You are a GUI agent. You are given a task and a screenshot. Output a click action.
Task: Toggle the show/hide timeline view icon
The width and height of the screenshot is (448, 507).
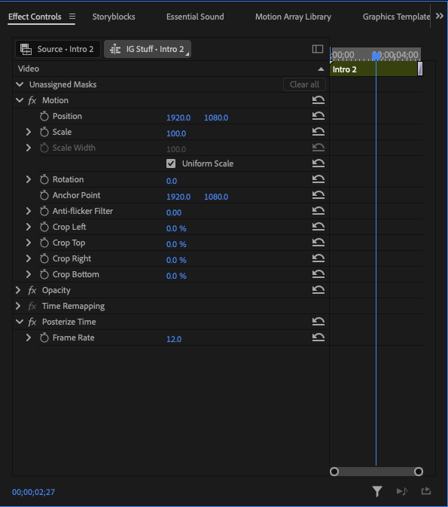(318, 49)
